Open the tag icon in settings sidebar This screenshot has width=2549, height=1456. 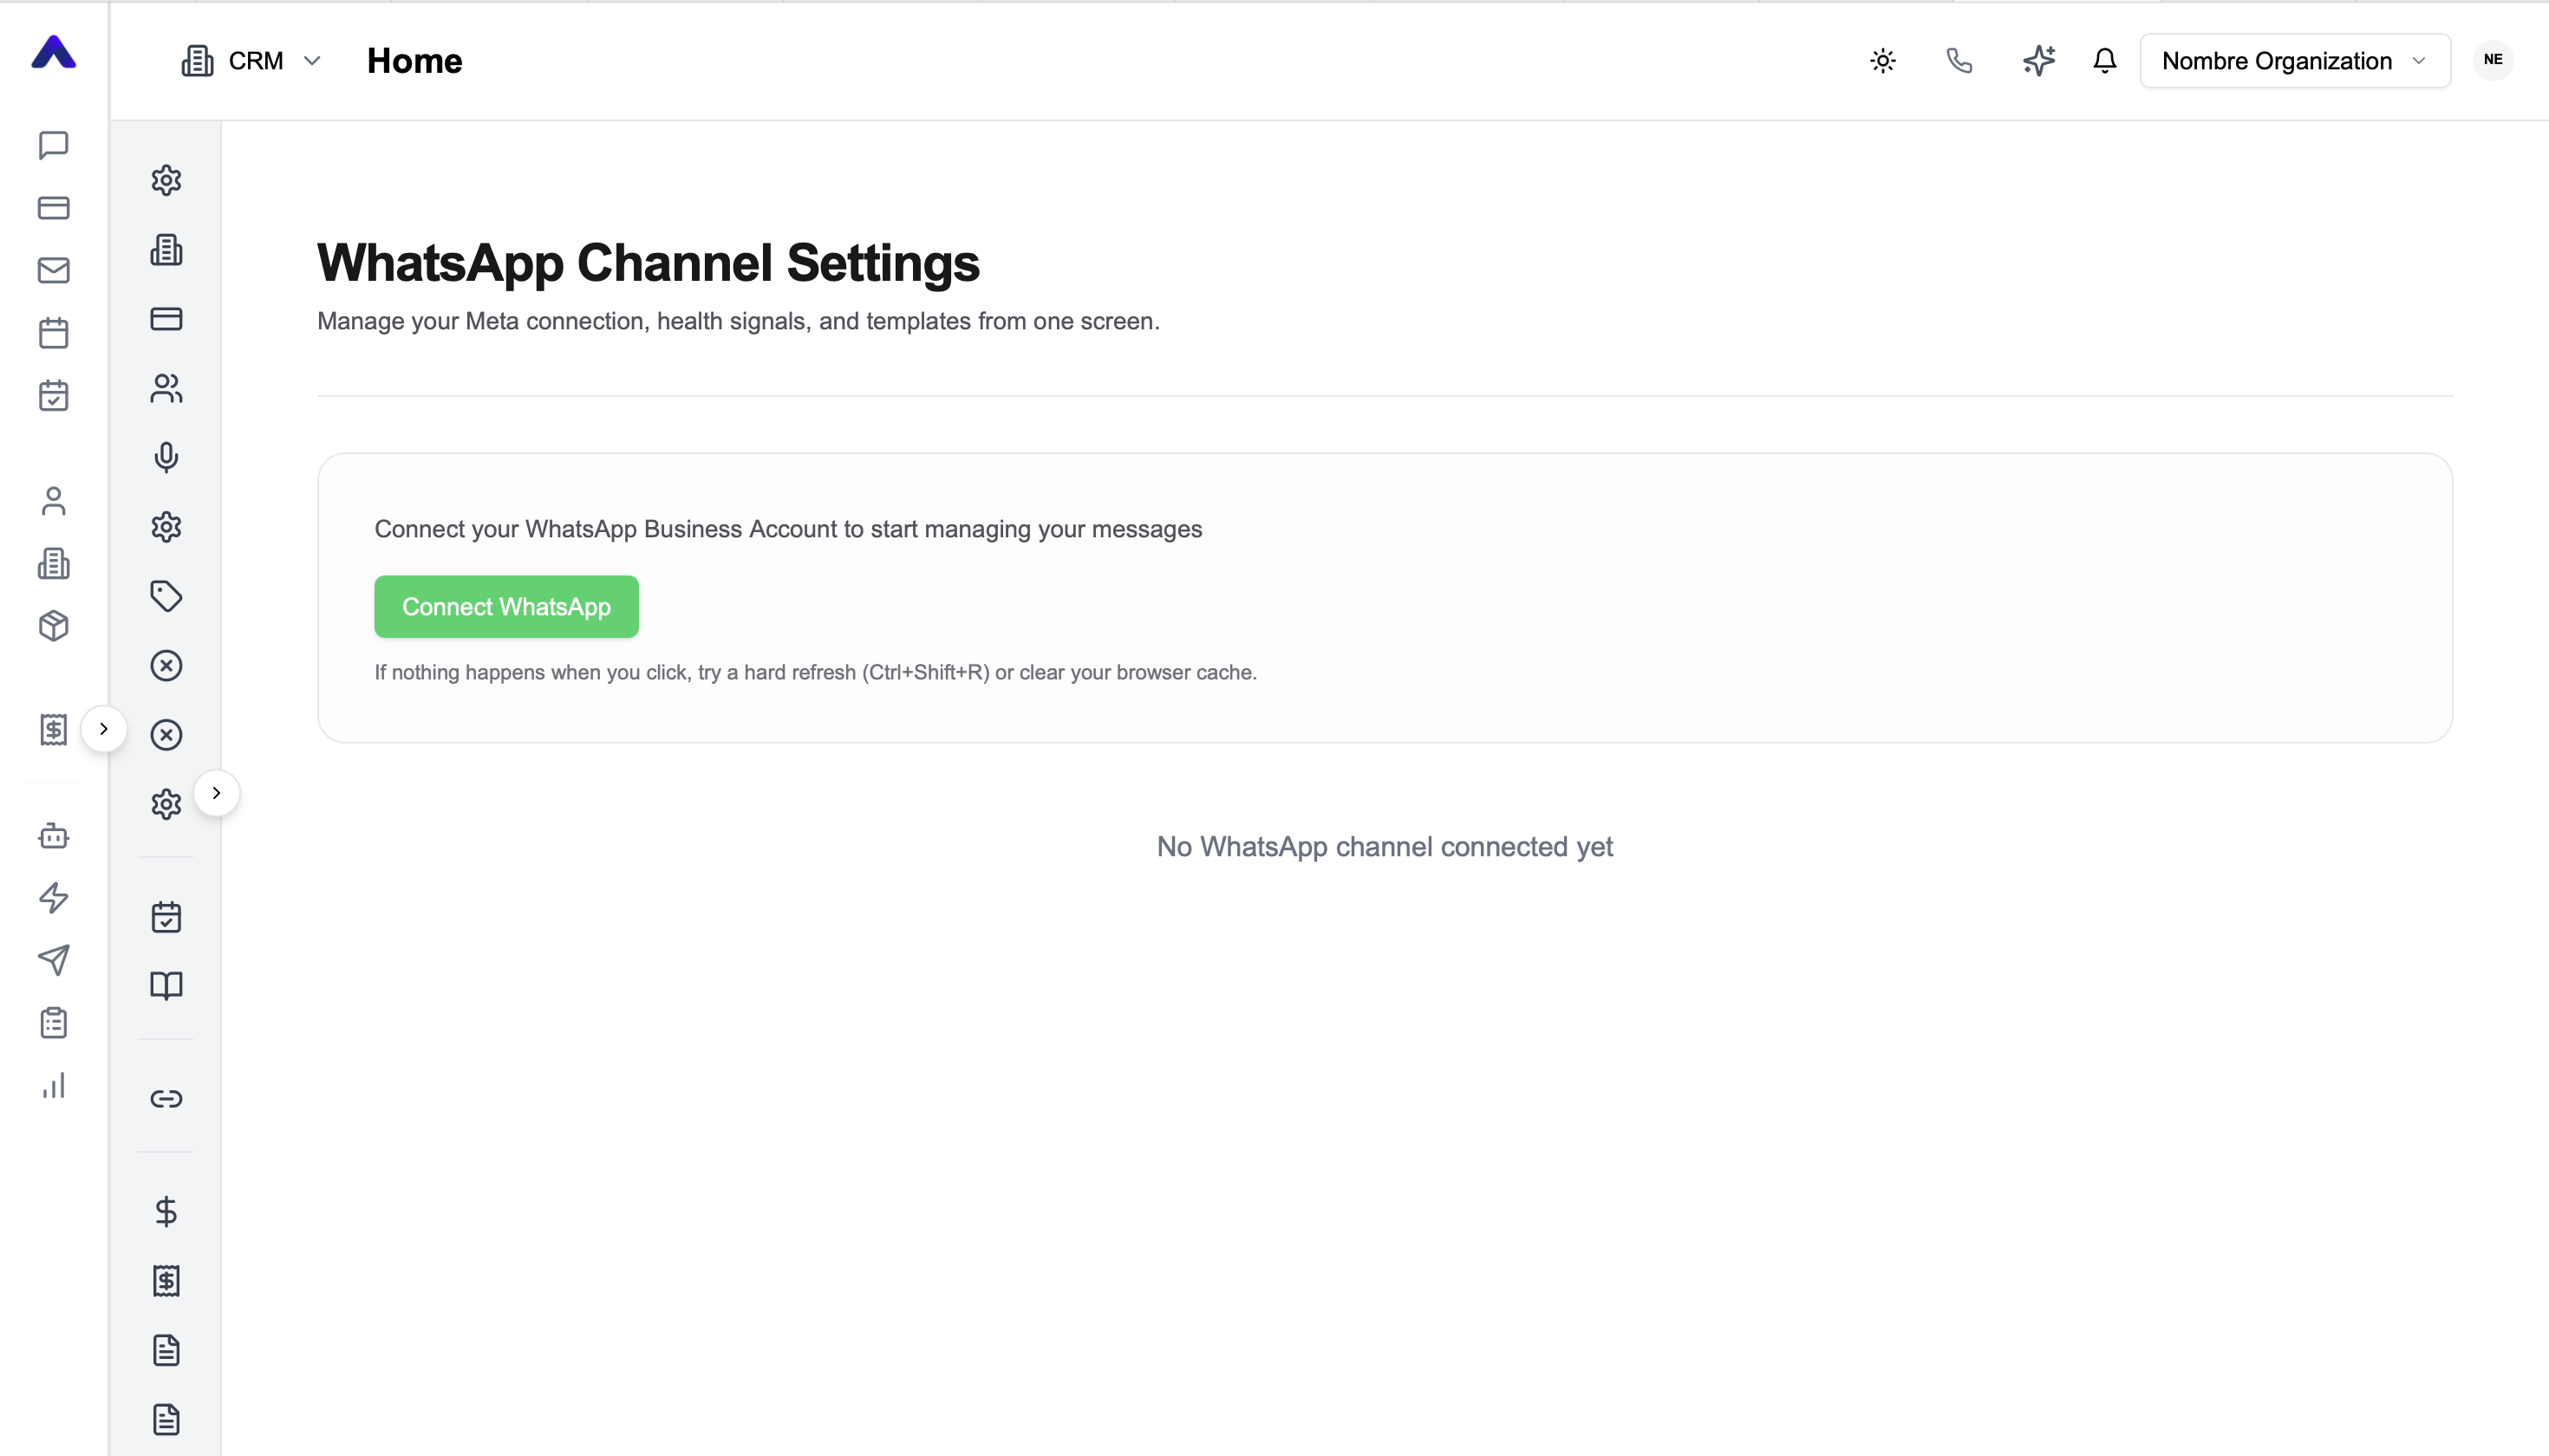coord(166,596)
